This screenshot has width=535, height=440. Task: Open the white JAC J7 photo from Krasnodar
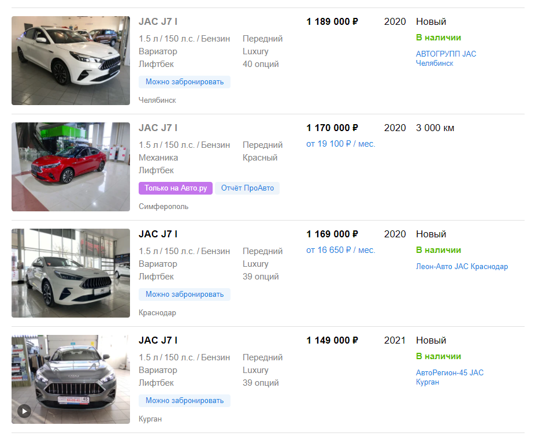pyautogui.click(x=70, y=273)
